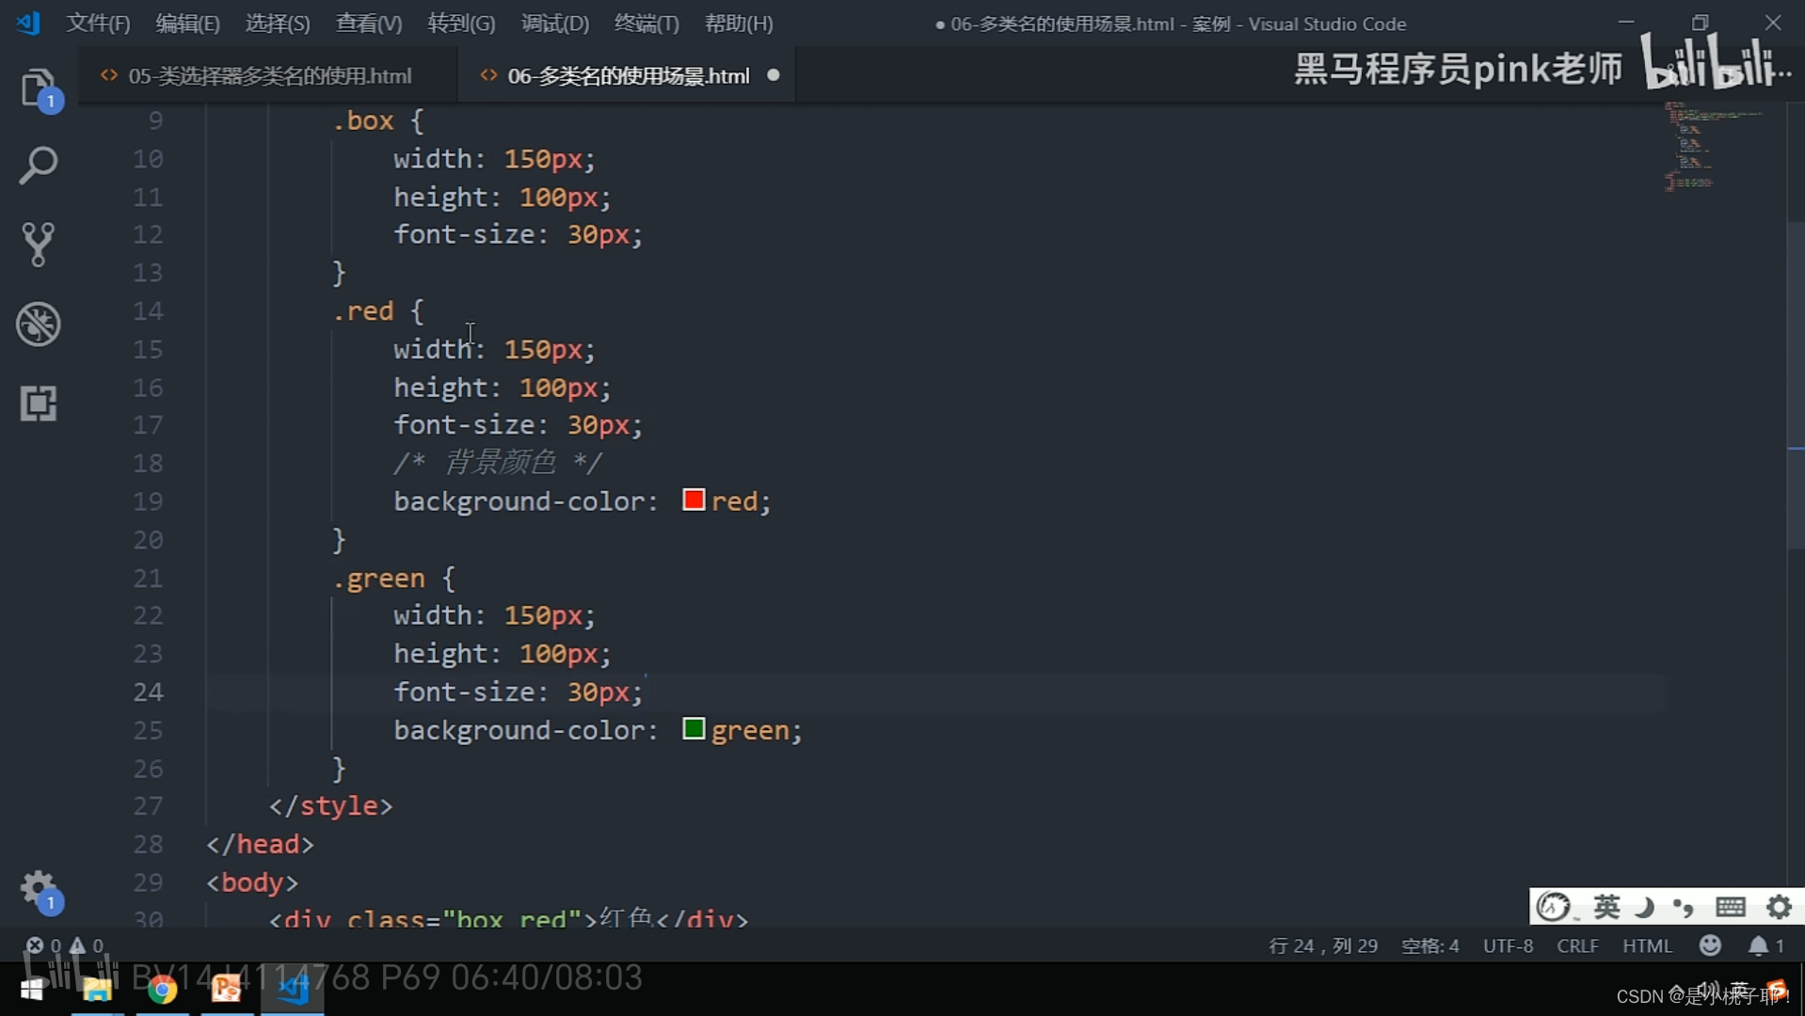
Task: Open the 文件(F) menu
Action: coord(98,24)
